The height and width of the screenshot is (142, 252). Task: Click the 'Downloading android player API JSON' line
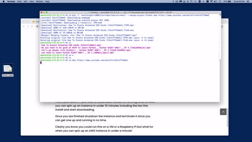tap(74, 20)
